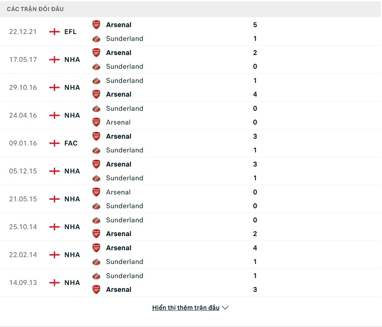The width and height of the screenshot is (382, 327).
Task: Open match dated 14.09.13
Action: [x=23, y=283]
